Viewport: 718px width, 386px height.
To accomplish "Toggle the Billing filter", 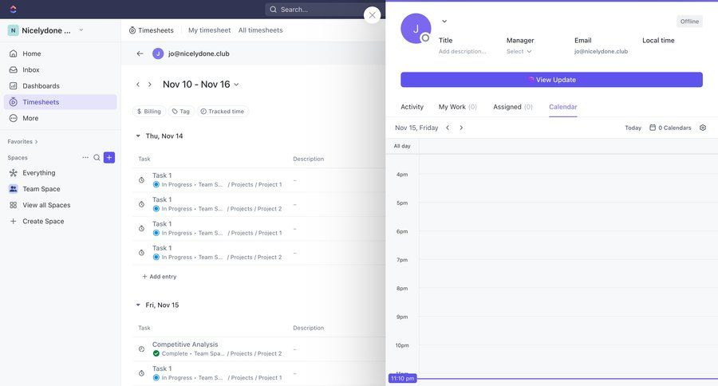I will 149,112.
